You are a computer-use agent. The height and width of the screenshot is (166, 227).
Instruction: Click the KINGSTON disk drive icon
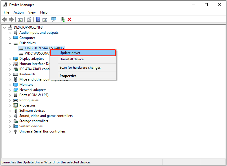point(21,49)
